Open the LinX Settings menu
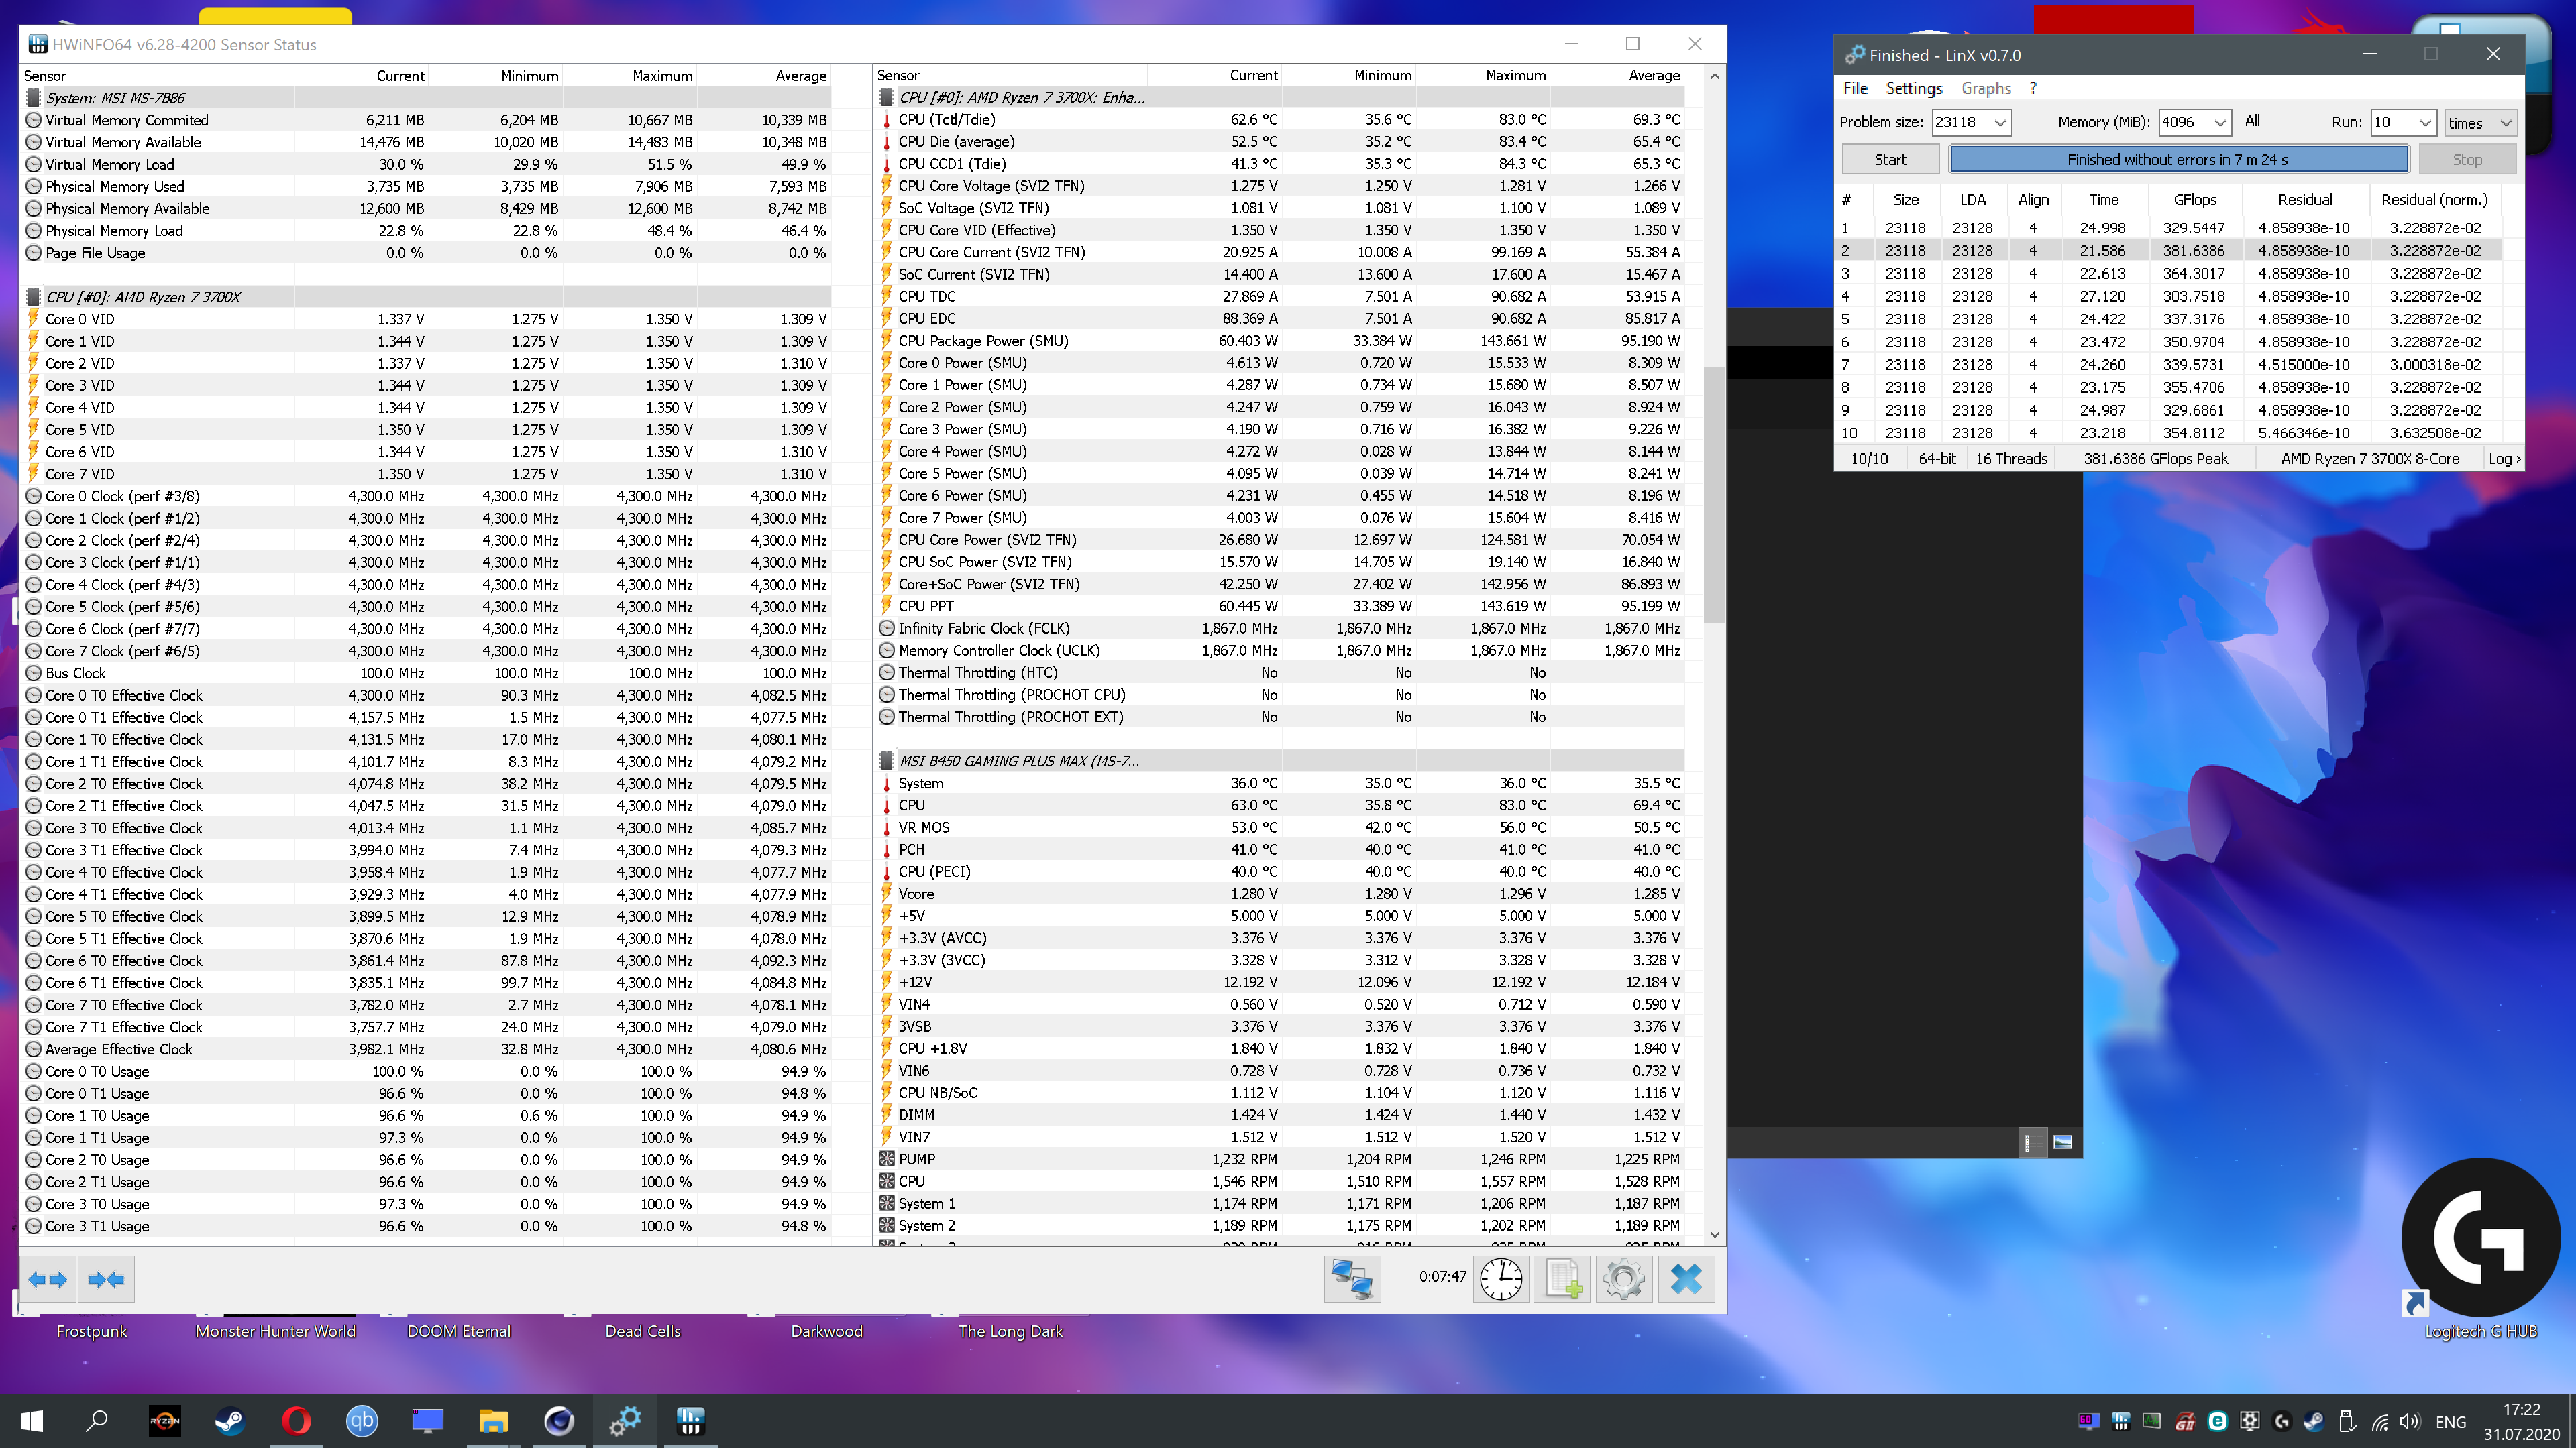The width and height of the screenshot is (2576, 1448). coord(1913,88)
